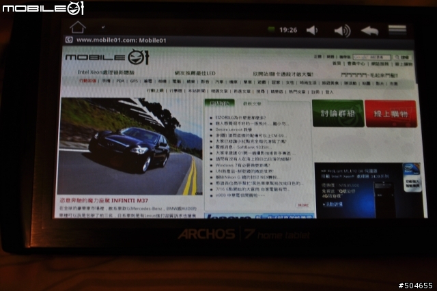Click the Lenovo banner under the topic list

259,216
